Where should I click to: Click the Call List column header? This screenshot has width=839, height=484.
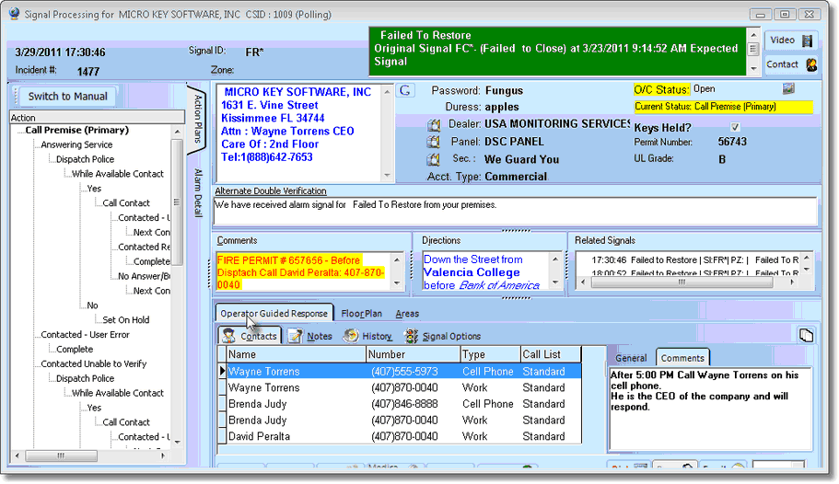point(551,354)
